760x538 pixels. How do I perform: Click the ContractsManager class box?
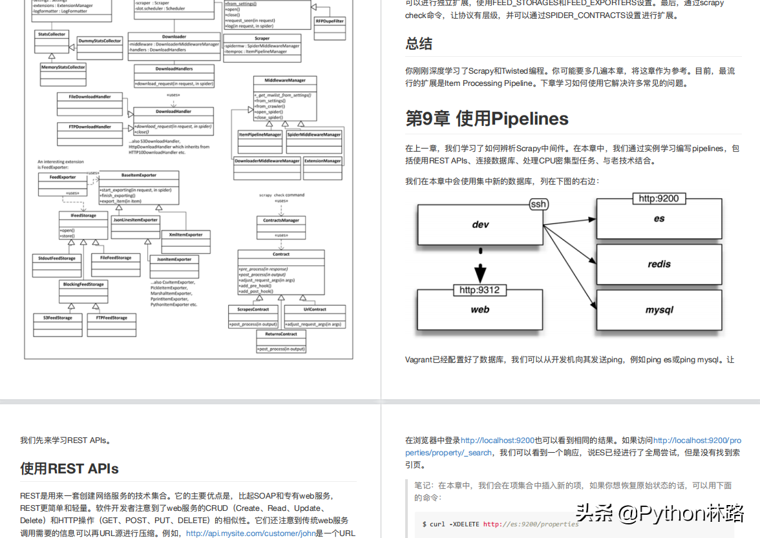click(x=281, y=227)
